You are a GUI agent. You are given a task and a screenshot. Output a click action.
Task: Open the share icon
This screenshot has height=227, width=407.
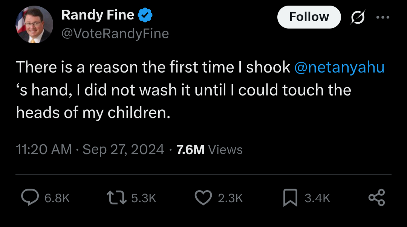click(376, 197)
